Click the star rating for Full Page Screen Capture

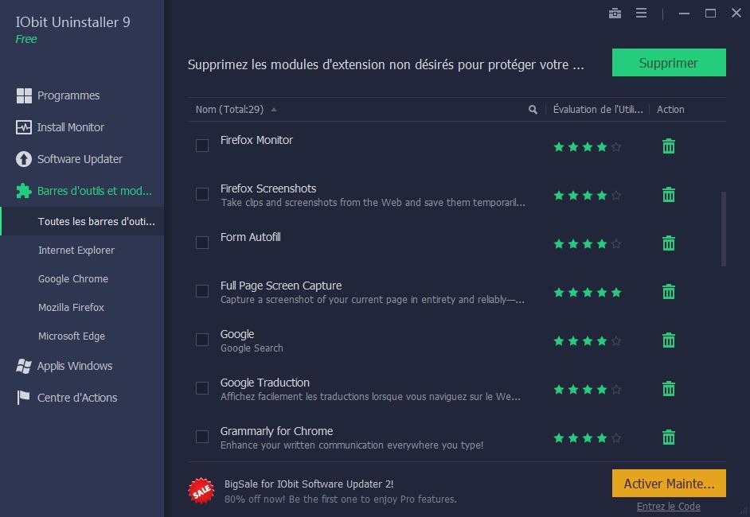(588, 293)
